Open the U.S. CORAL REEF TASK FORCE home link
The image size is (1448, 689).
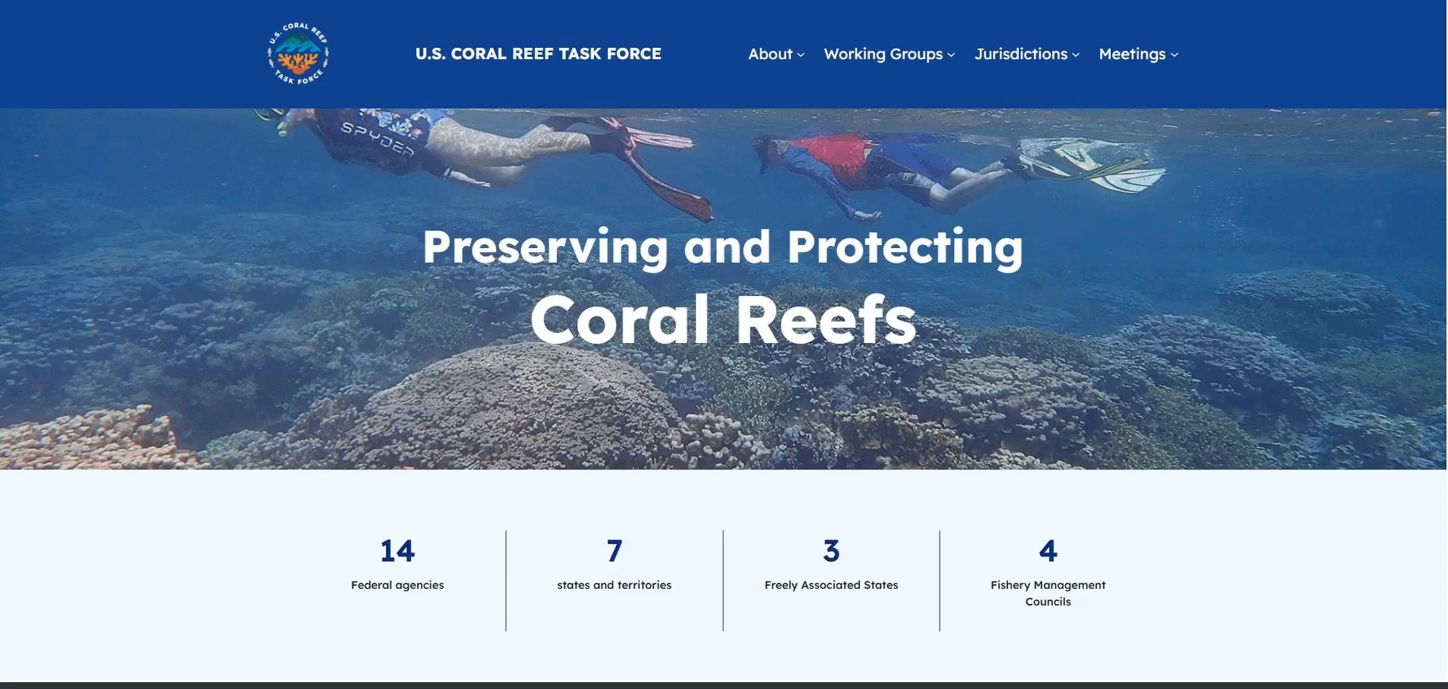click(538, 54)
